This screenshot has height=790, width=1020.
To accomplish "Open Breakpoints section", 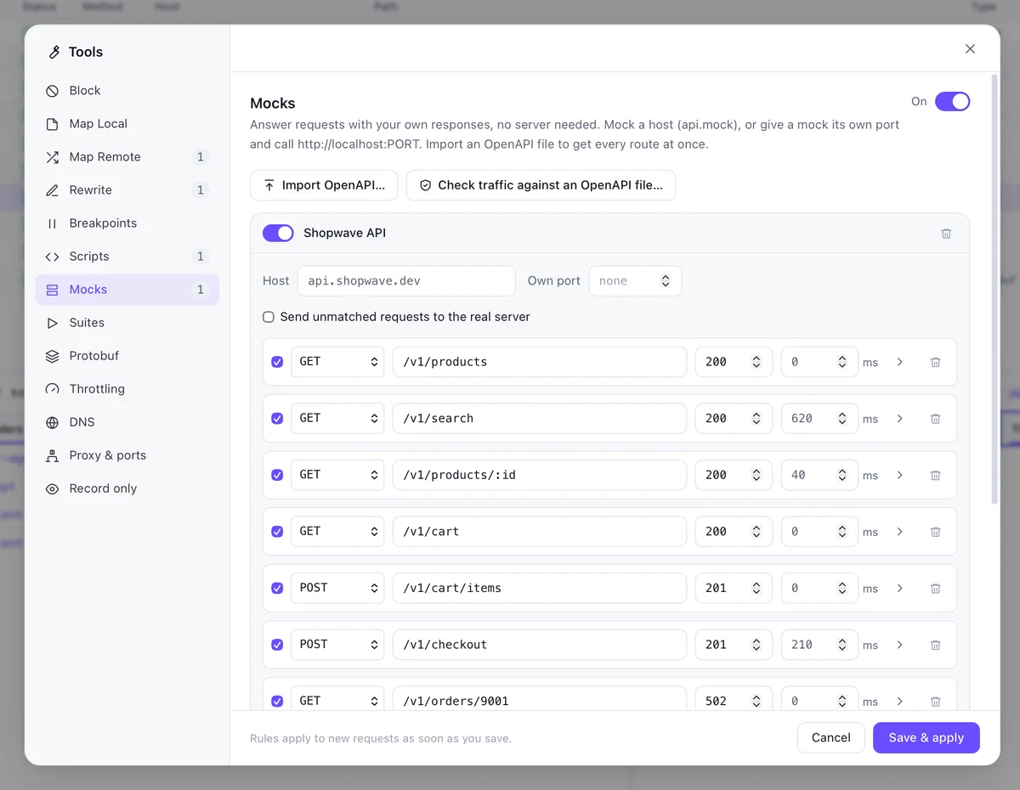I will 127,223.
